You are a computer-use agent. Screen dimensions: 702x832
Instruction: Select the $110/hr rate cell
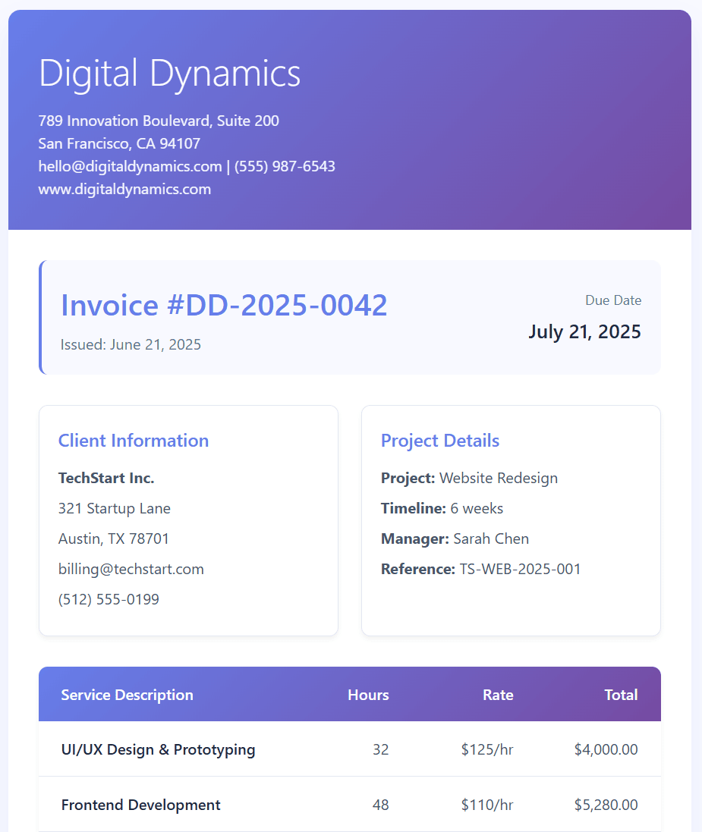pos(487,805)
